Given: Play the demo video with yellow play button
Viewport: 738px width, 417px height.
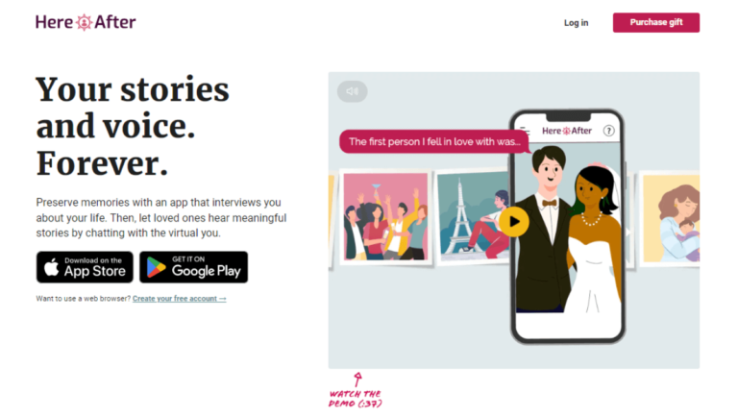Looking at the screenshot, I should pos(514,221).
